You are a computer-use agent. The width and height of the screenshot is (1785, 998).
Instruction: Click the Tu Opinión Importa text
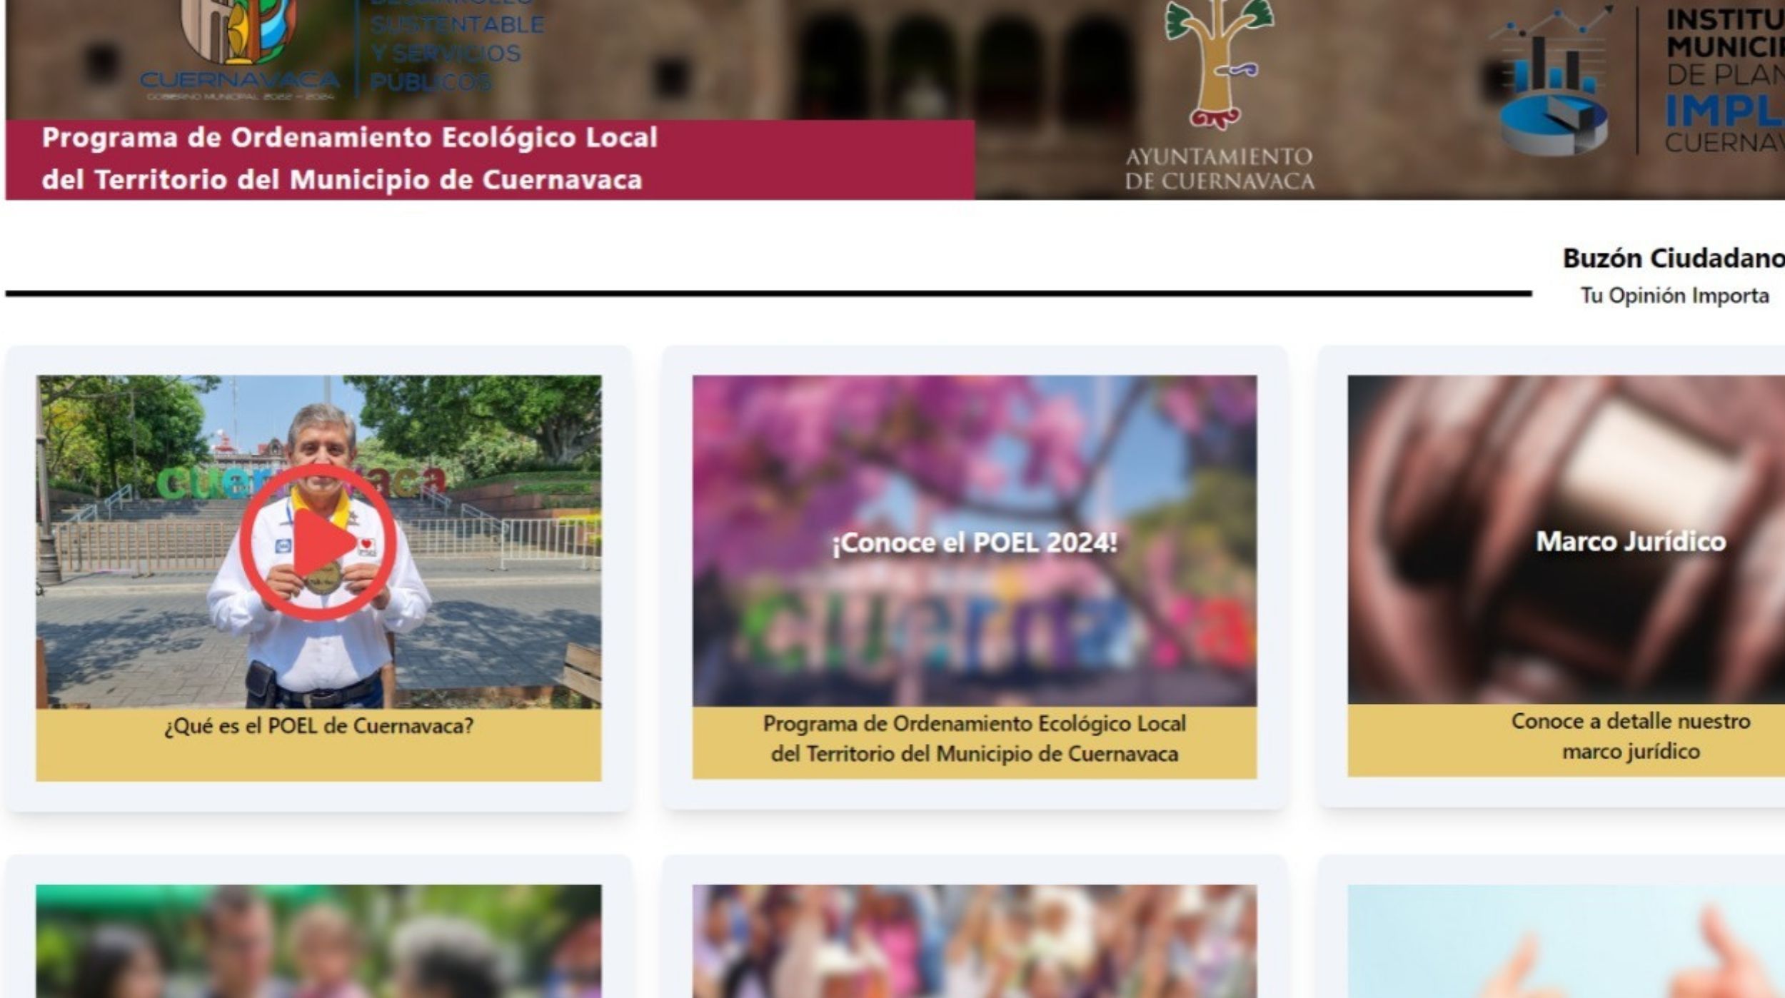(1674, 296)
